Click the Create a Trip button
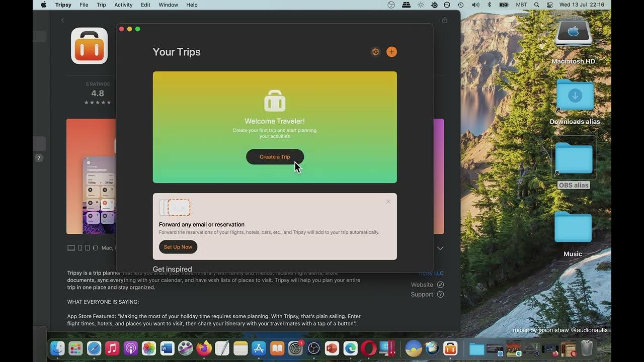 click(275, 157)
